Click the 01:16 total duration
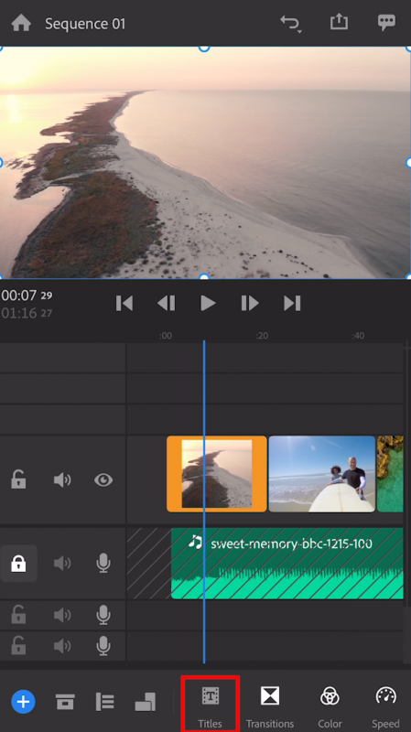411x732 pixels. pos(27,313)
